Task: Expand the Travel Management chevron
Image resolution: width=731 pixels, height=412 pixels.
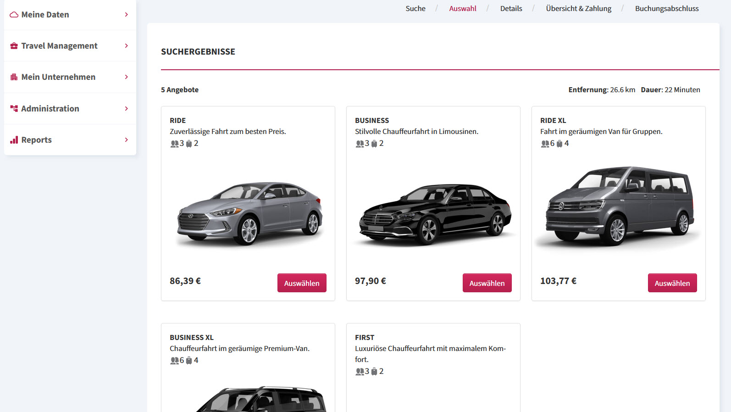Action: click(x=126, y=46)
